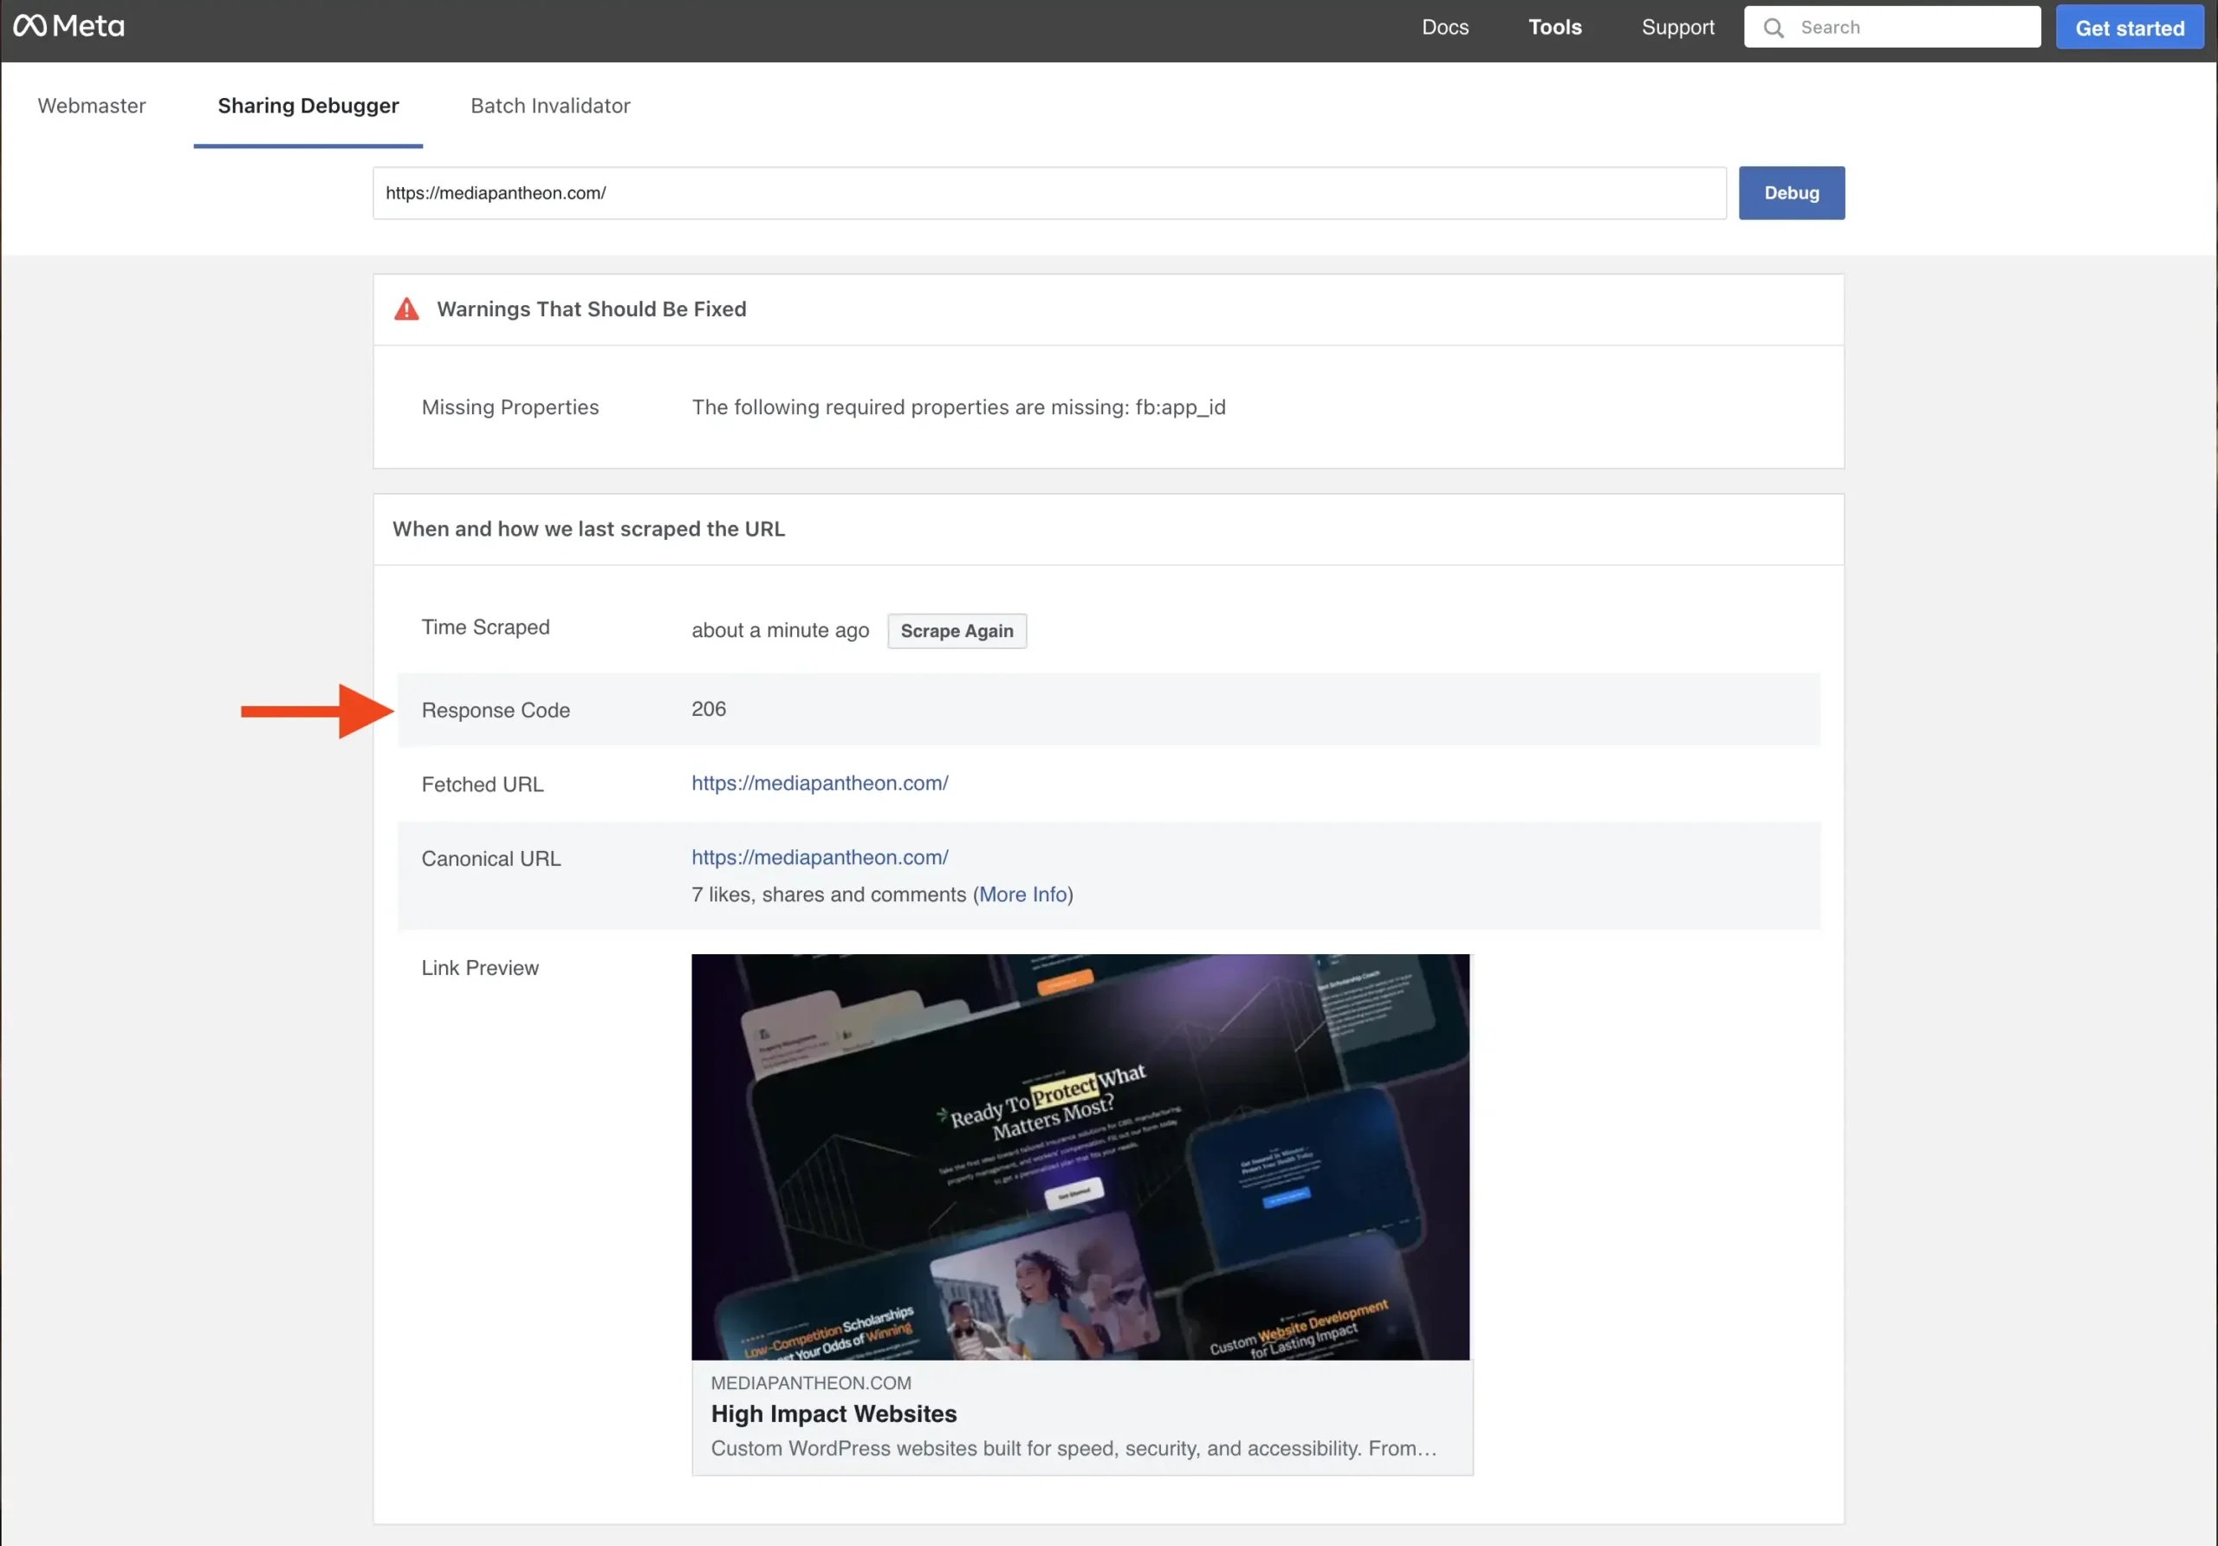This screenshot has width=2218, height=1546.
Task: Click the Link Preview label
Action: point(479,968)
